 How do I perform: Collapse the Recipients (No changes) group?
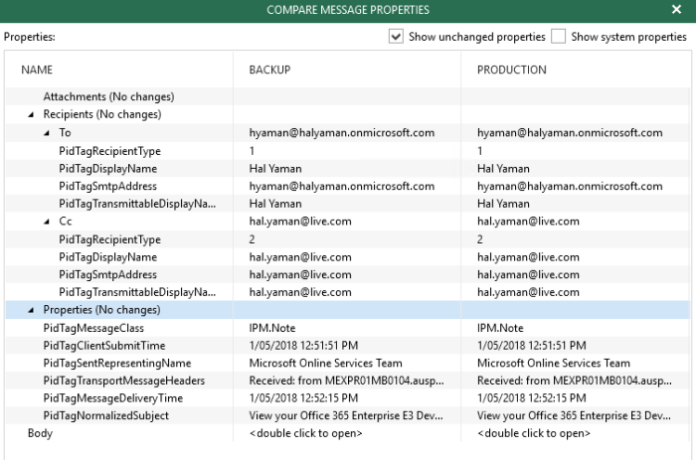point(31,114)
